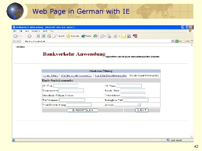Click the GL Name input field

[129, 86]
